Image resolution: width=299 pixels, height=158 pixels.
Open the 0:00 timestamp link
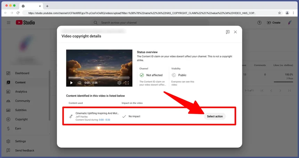point(101,120)
